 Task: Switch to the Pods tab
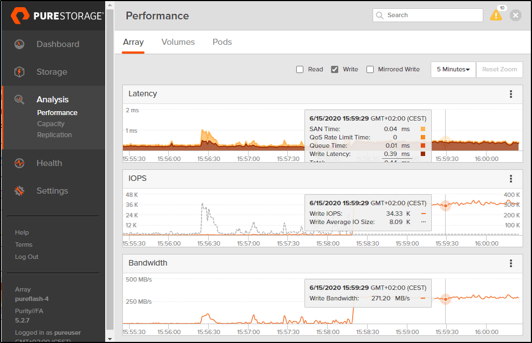tap(221, 41)
